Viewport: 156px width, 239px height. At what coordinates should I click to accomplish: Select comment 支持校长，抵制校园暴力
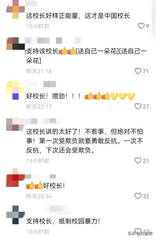coord(63,221)
